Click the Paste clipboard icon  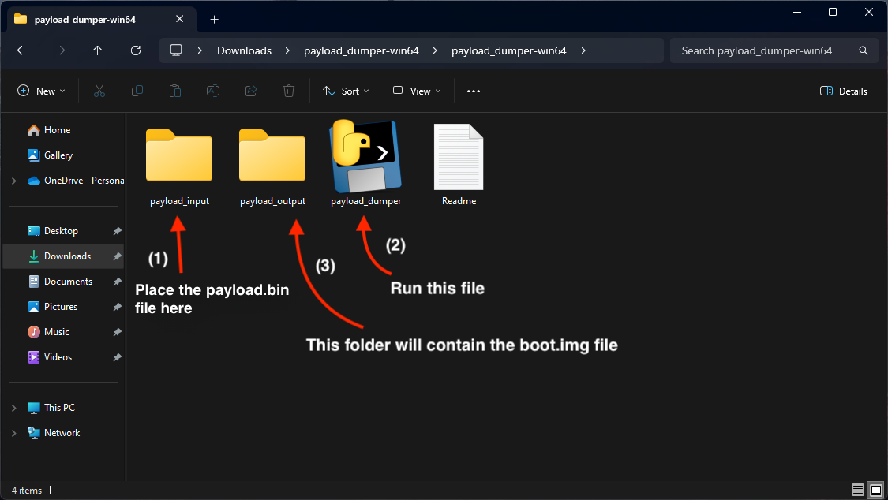(x=175, y=91)
